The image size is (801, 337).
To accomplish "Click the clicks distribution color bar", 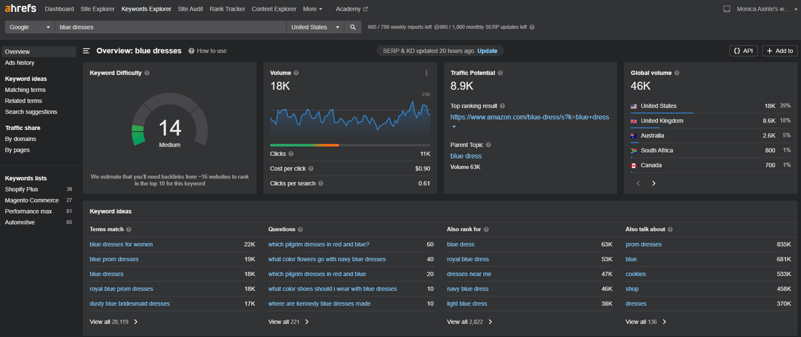I will tap(350, 145).
